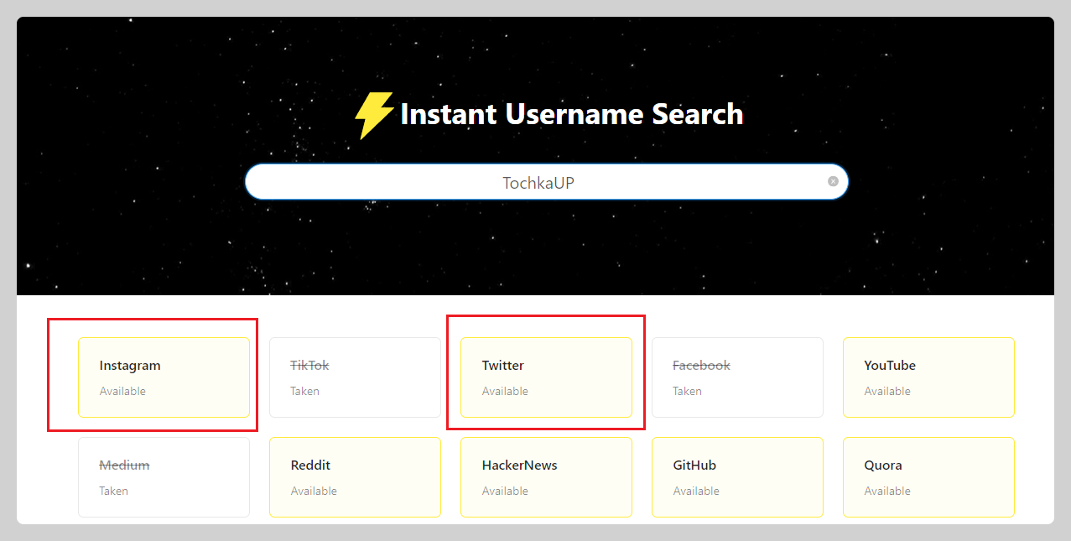This screenshot has width=1071, height=541.
Task: Clear the search field with the X icon
Action: [x=833, y=181]
